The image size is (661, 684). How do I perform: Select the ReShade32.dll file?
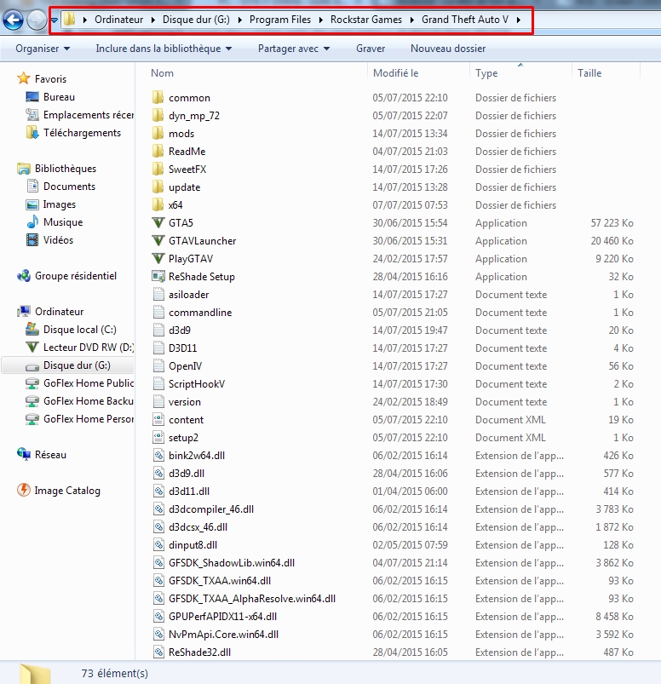click(200, 652)
